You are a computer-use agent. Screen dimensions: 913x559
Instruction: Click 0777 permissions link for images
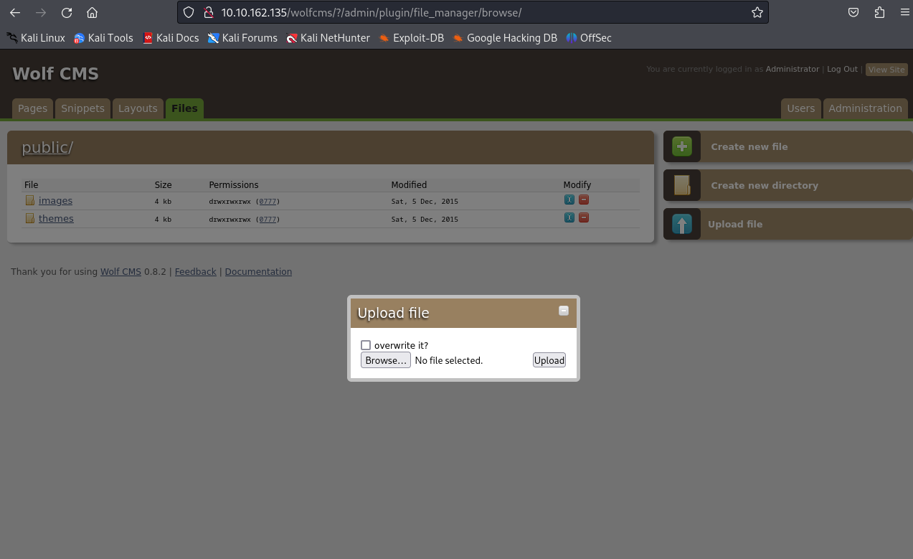pyautogui.click(x=268, y=202)
